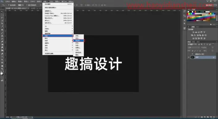218x119 pixels.
Task: Switch to the 通道 tab
Action: tap(194, 42)
